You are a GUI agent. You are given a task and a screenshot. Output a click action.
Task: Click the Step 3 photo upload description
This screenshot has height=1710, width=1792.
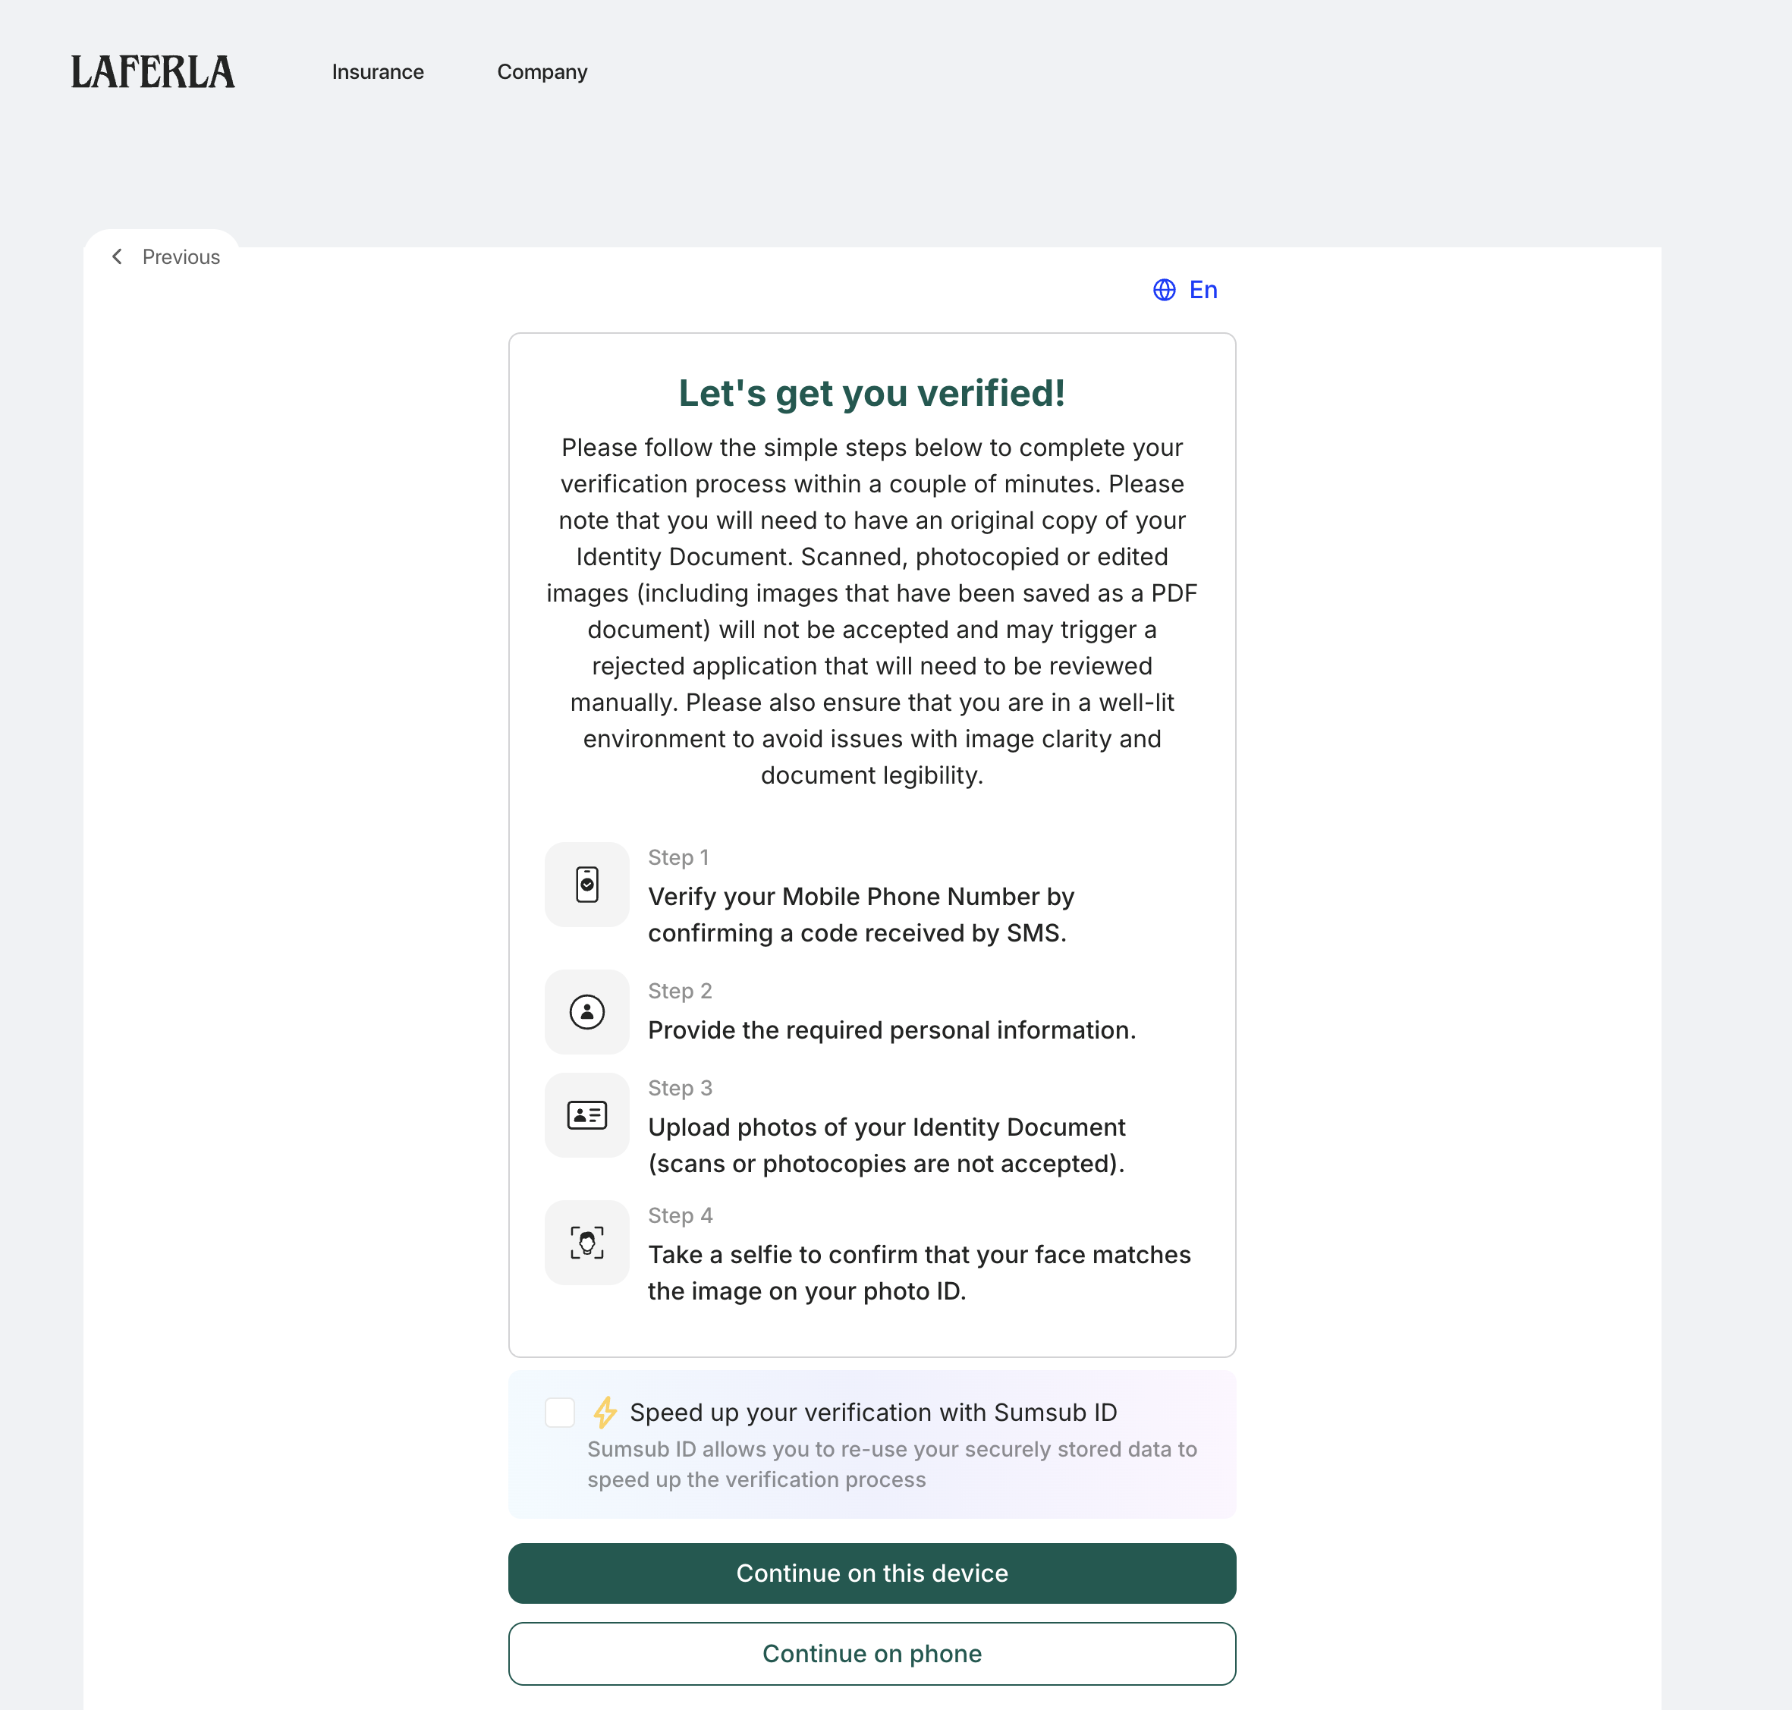click(887, 1145)
